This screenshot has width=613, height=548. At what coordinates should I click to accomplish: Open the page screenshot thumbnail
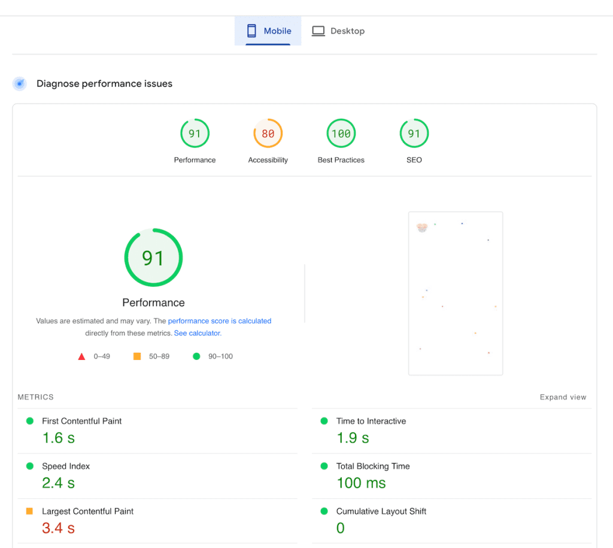click(x=456, y=293)
